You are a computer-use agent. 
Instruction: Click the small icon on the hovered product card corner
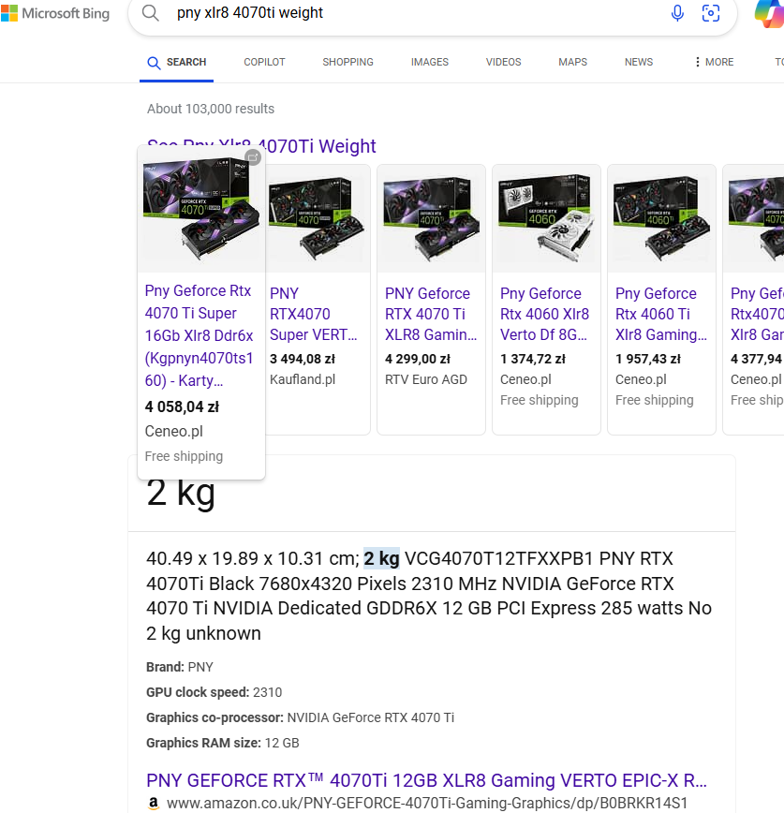[253, 157]
